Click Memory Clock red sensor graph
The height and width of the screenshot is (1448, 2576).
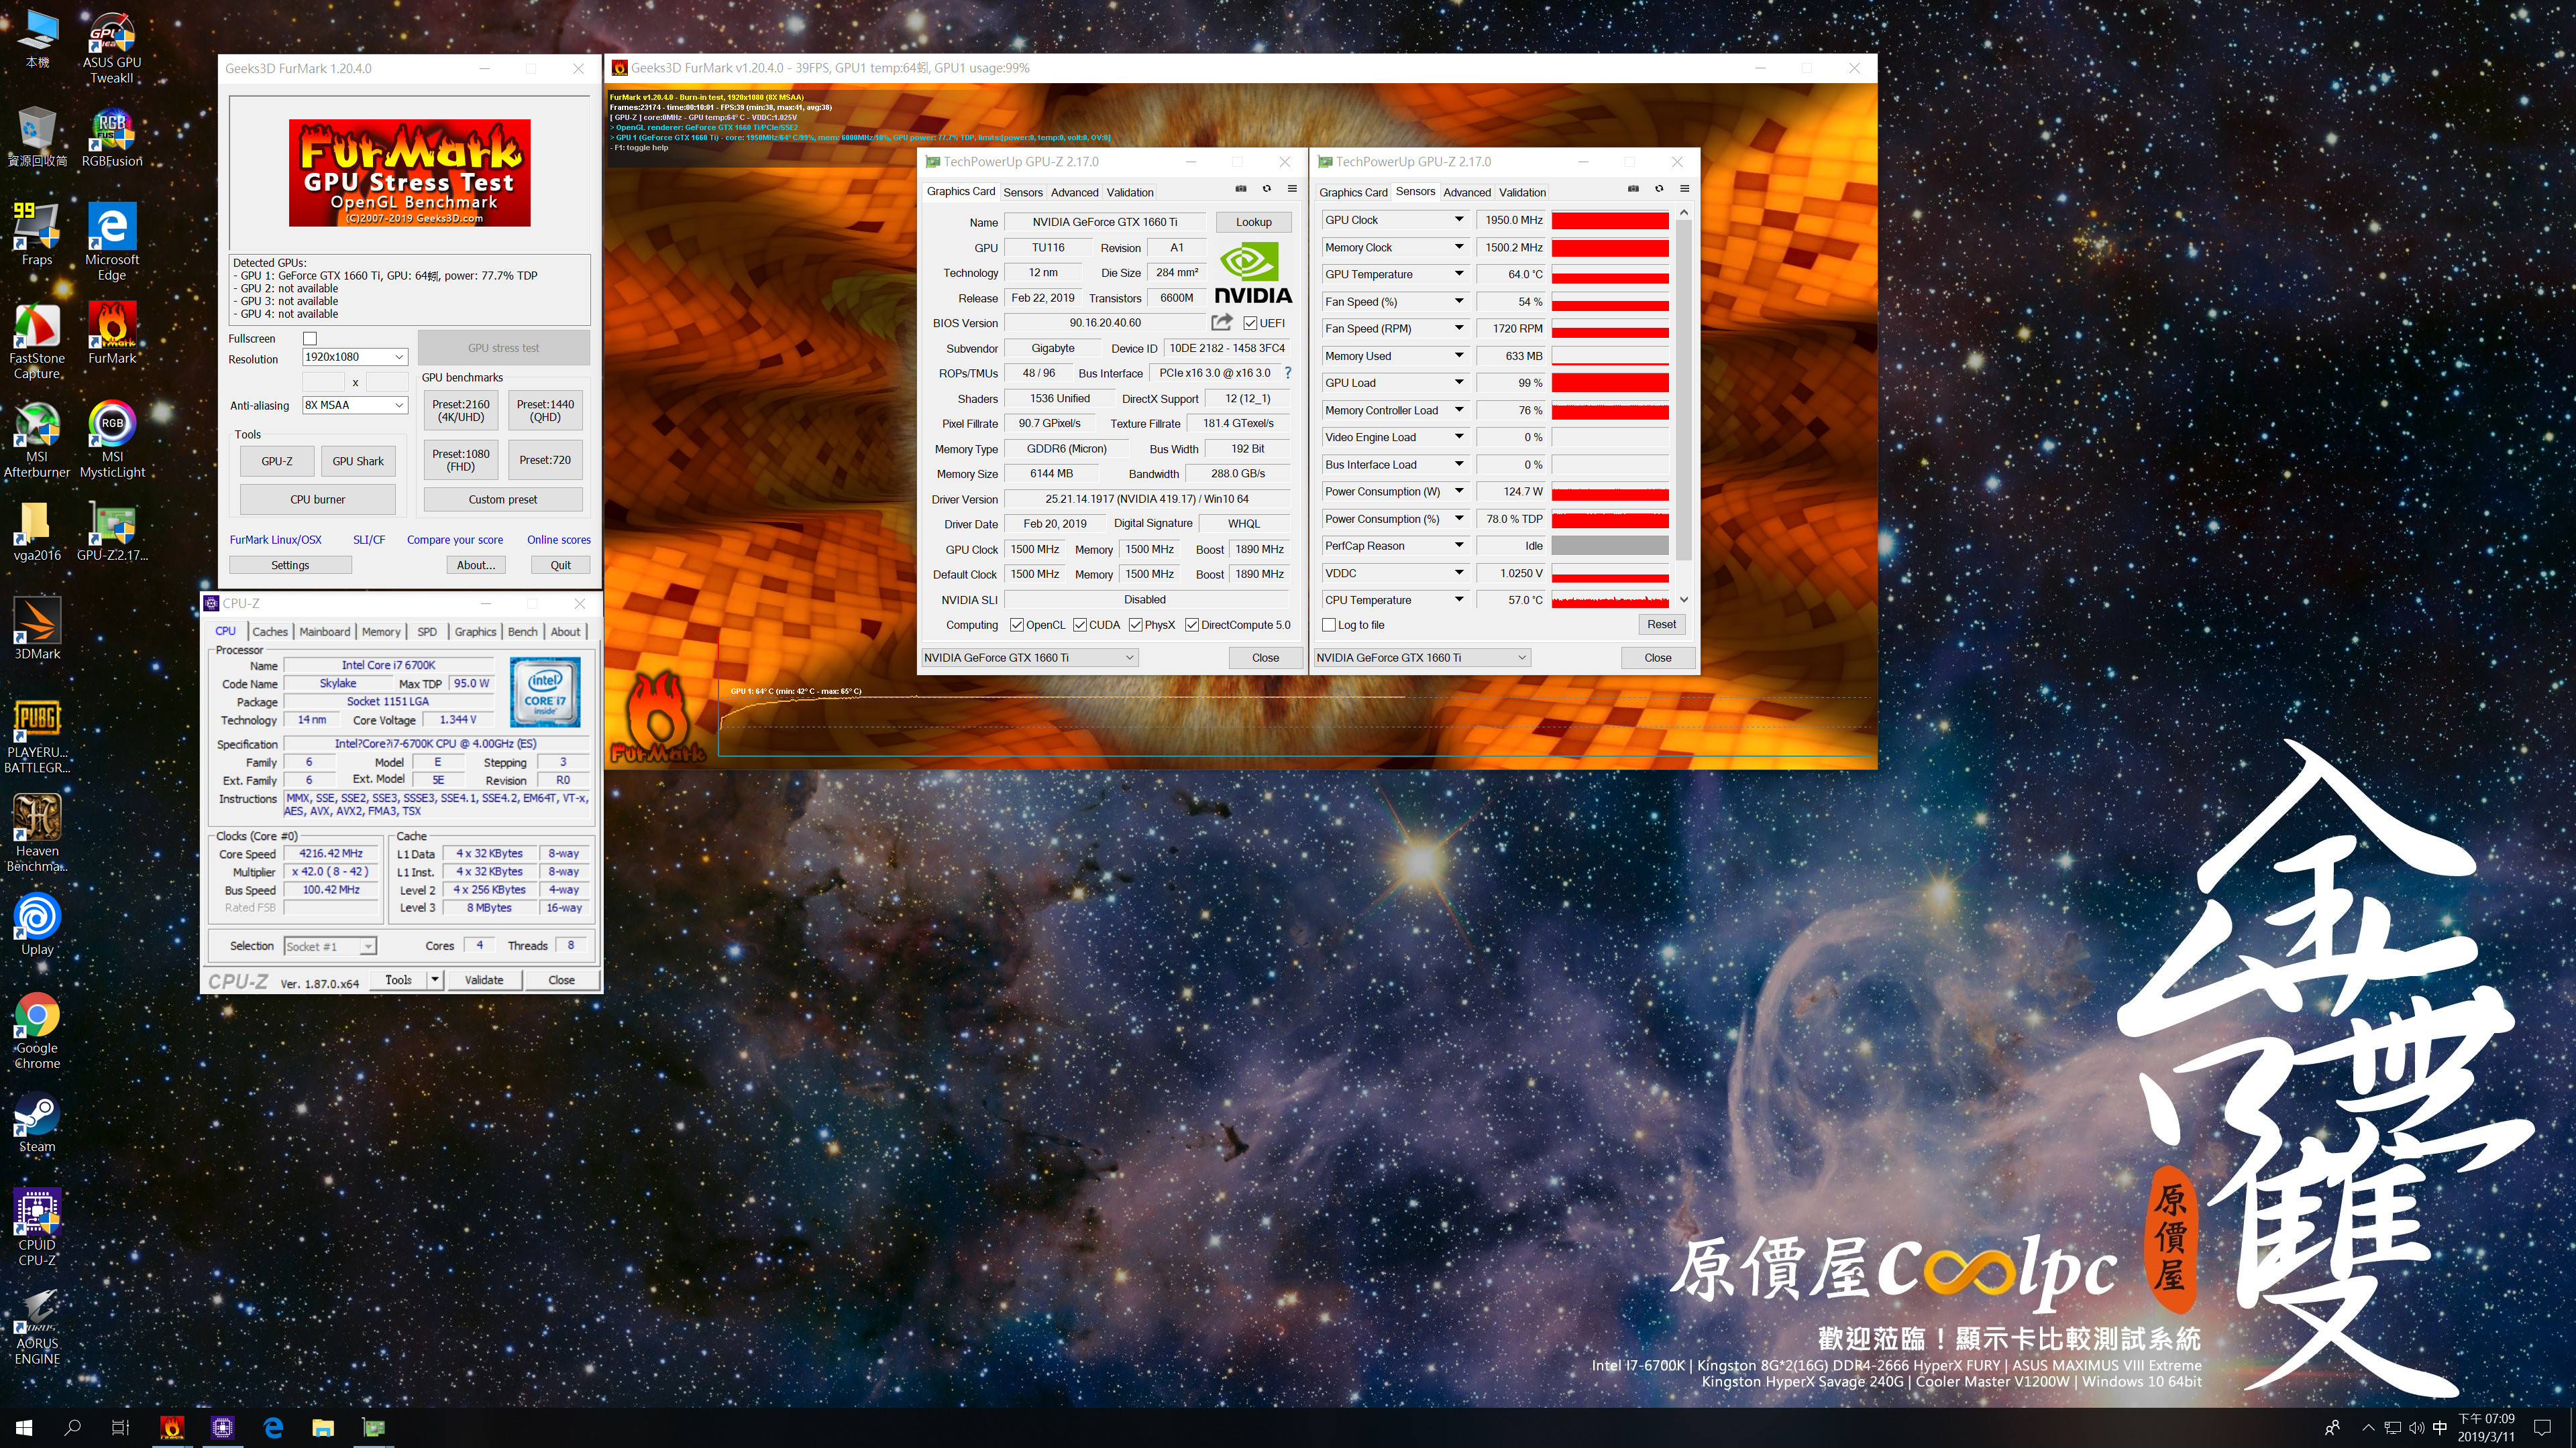pos(1610,247)
